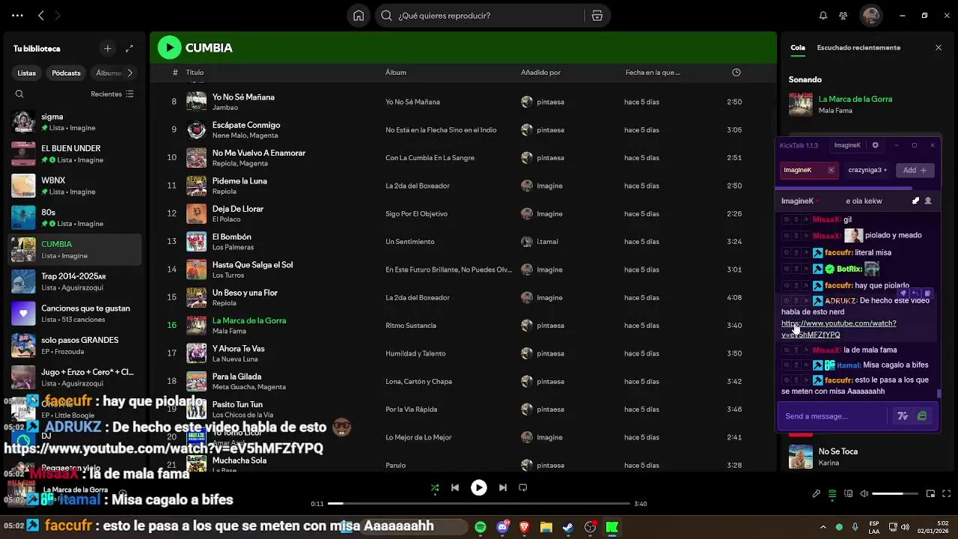Filter library by Listas chip
The width and height of the screenshot is (958, 539).
coord(27,73)
